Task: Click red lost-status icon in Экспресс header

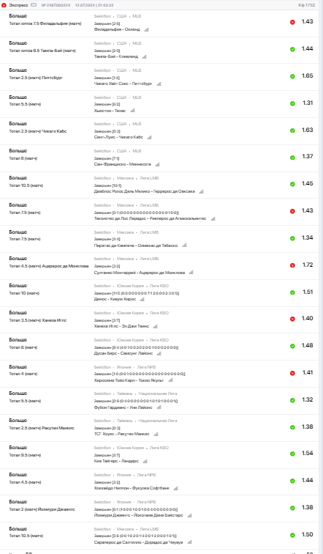Action: [4, 5]
